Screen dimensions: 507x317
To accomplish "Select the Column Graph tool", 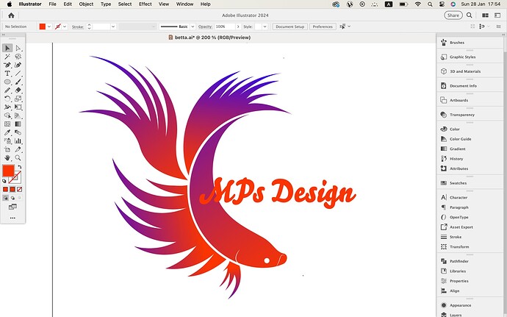I will 18,141.
